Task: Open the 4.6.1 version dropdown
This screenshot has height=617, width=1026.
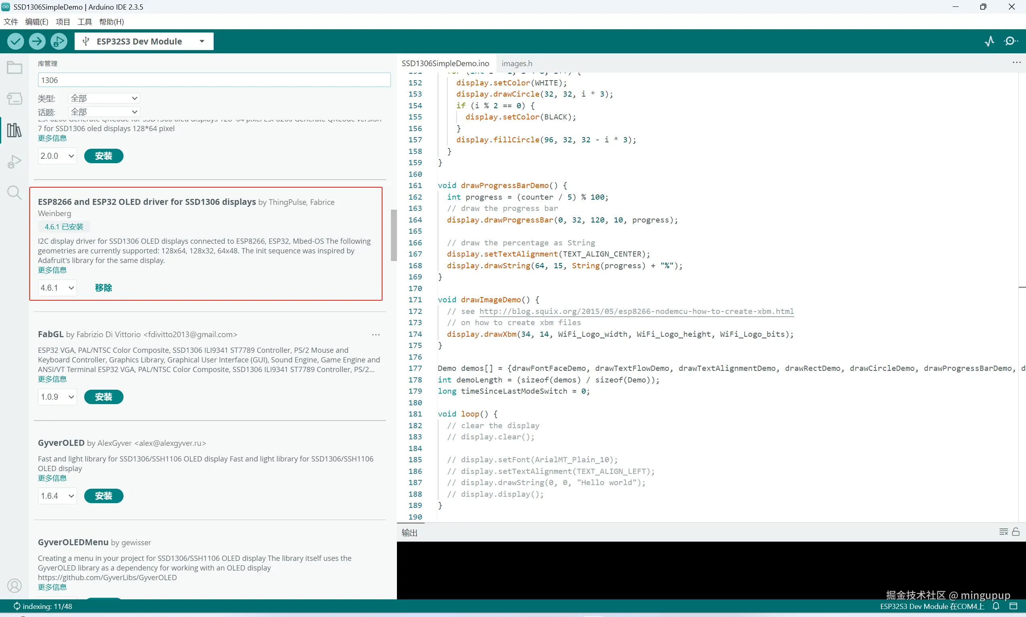Action: 57,288
